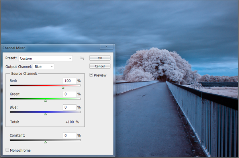Click the Constant slider triangle handle
Image resolution: width=239 pixels, height=158 pixels.
click(45, 142)
